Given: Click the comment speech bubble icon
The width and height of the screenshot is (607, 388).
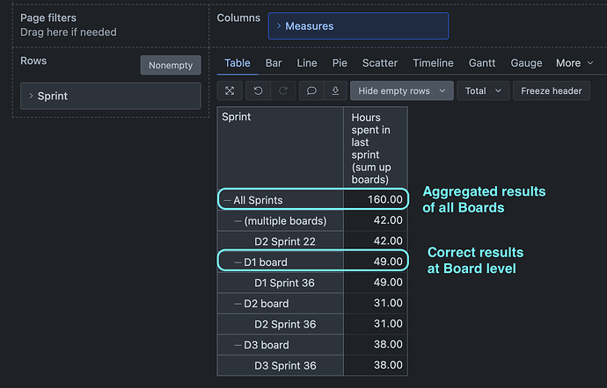Looking at the screenshot, I should click(x=311, y=90).
